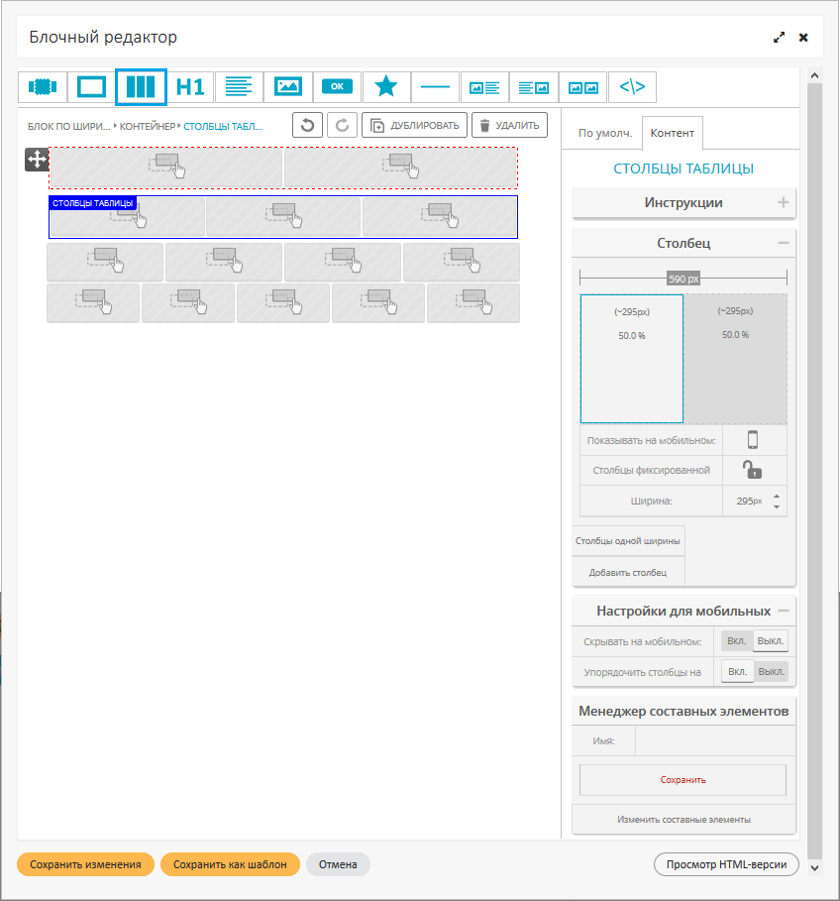Set hide on mobile to Вкл.
Screen dimensions: 840x901
click(737, 641)
